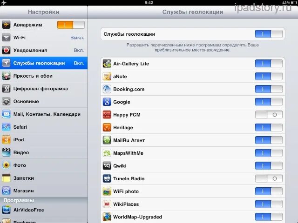This screenshot has width=298, height=223.
Task: Tap the battery indicator in status bar
Action: [293, 3]
